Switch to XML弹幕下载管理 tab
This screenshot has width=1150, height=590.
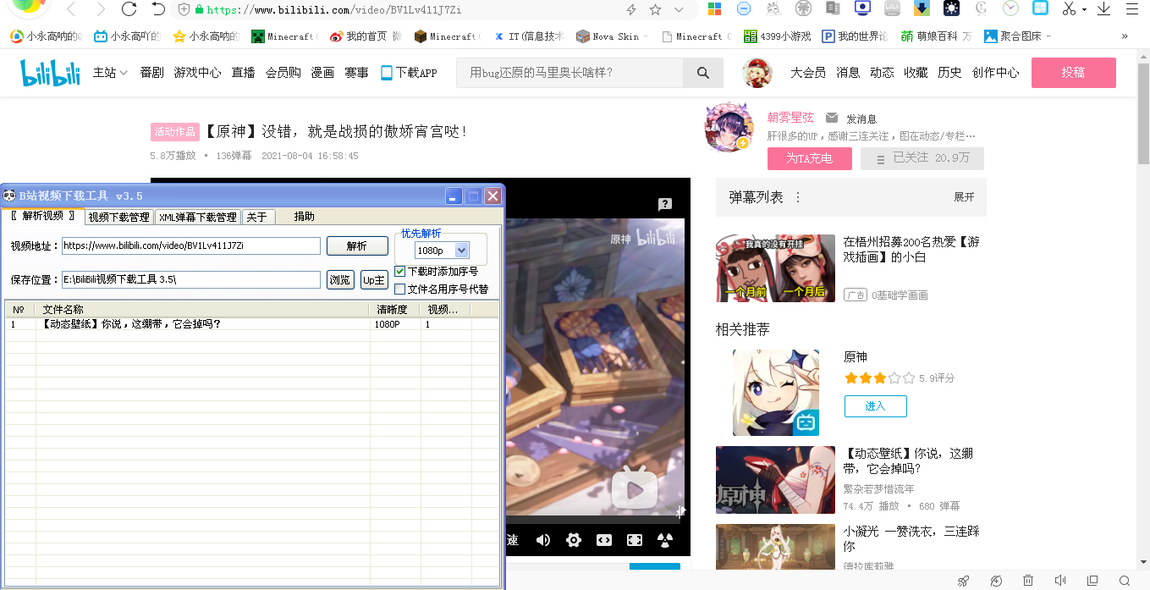198,217
